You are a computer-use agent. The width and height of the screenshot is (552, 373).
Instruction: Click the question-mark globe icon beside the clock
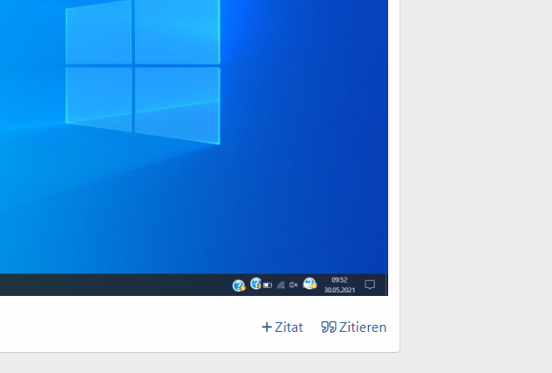tap(310, 284)
